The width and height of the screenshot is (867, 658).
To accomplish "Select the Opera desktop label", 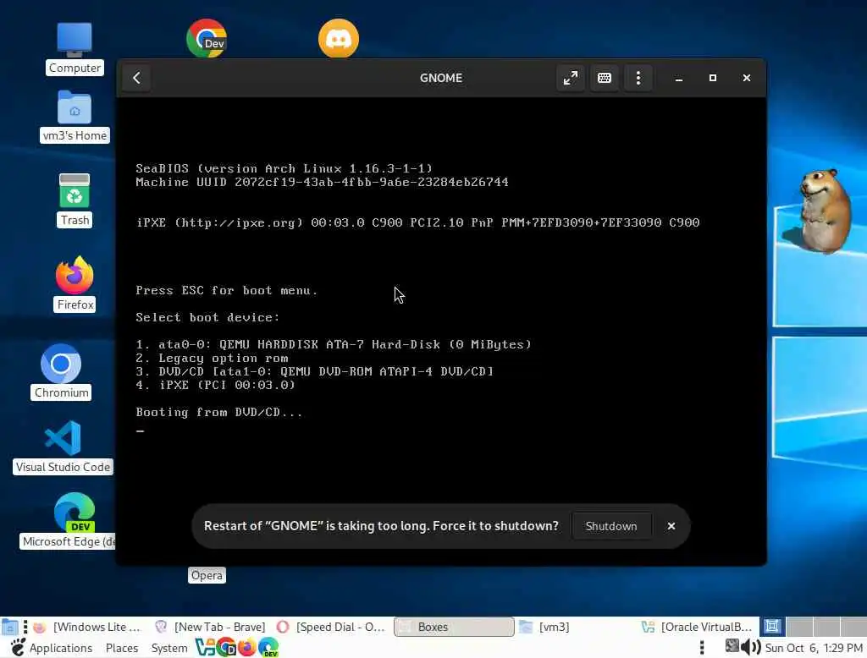I will (x=207, y=575).
